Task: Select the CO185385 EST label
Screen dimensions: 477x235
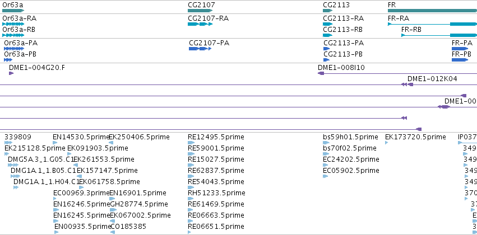Action: 128,227
